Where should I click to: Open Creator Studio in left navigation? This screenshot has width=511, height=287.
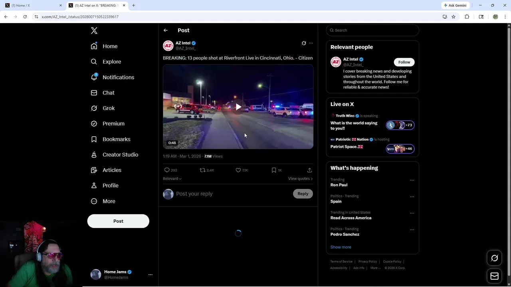(115, 155)
